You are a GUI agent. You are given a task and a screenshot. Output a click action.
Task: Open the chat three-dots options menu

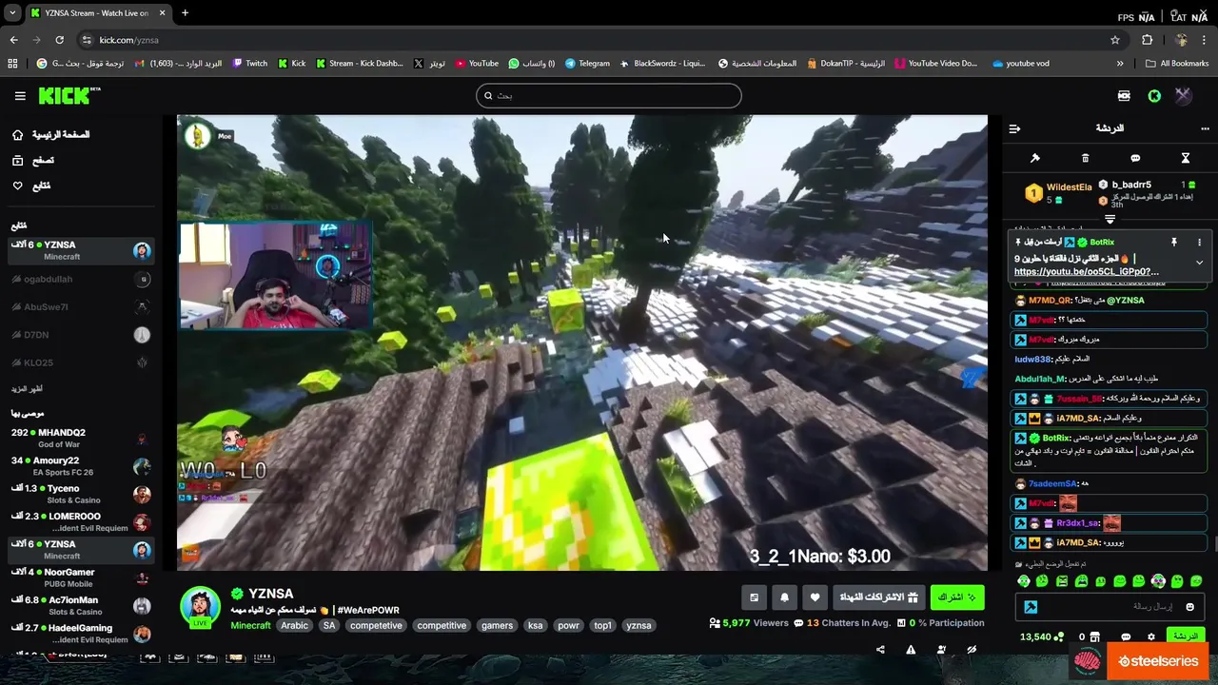coord(1205,128)
